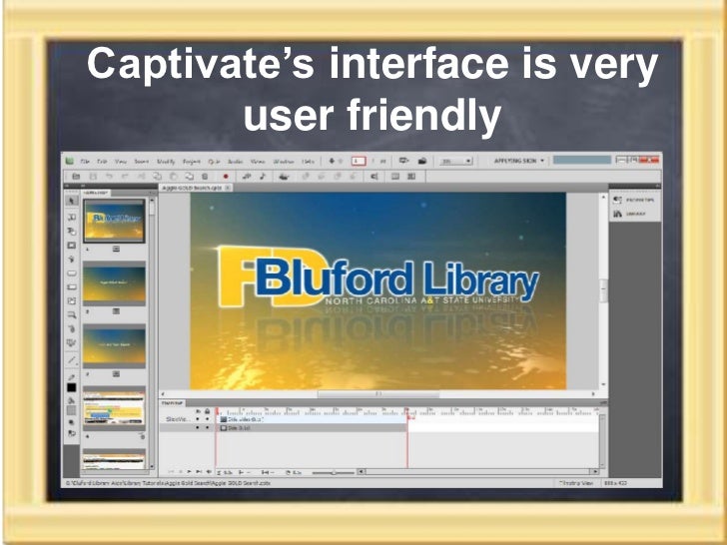The height and width of the screenshot is (545, 727).
Task: Open the Quiz menu
Action: pos(214,162)
